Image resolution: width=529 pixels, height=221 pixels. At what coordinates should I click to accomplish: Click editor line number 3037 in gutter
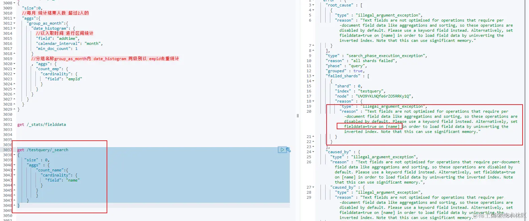[x=7, y=150]
